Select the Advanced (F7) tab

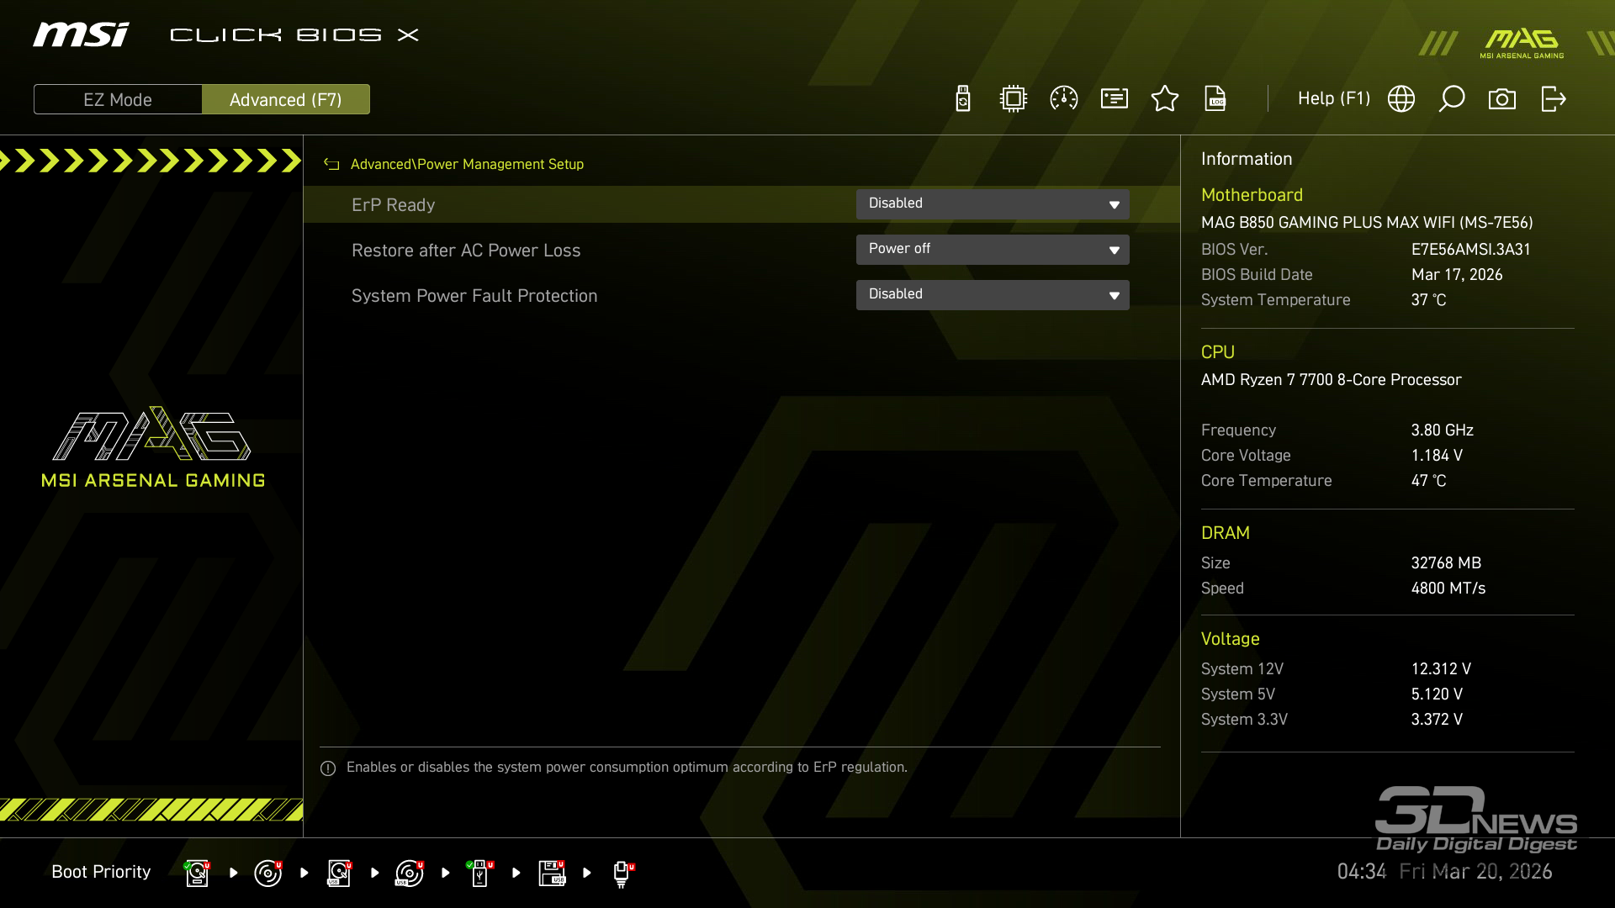tap(286, 99)
